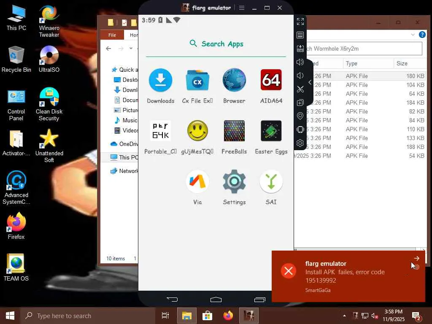This screenshot has height=324, width=432.
Task: Open Winaero Tweaker desktop shortcut
Action: 49,21
